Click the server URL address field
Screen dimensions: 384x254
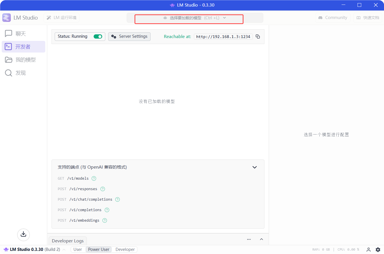point(223,36)
